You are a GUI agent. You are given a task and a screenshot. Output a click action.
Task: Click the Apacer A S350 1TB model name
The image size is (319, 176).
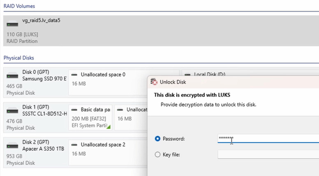point(43,149)
